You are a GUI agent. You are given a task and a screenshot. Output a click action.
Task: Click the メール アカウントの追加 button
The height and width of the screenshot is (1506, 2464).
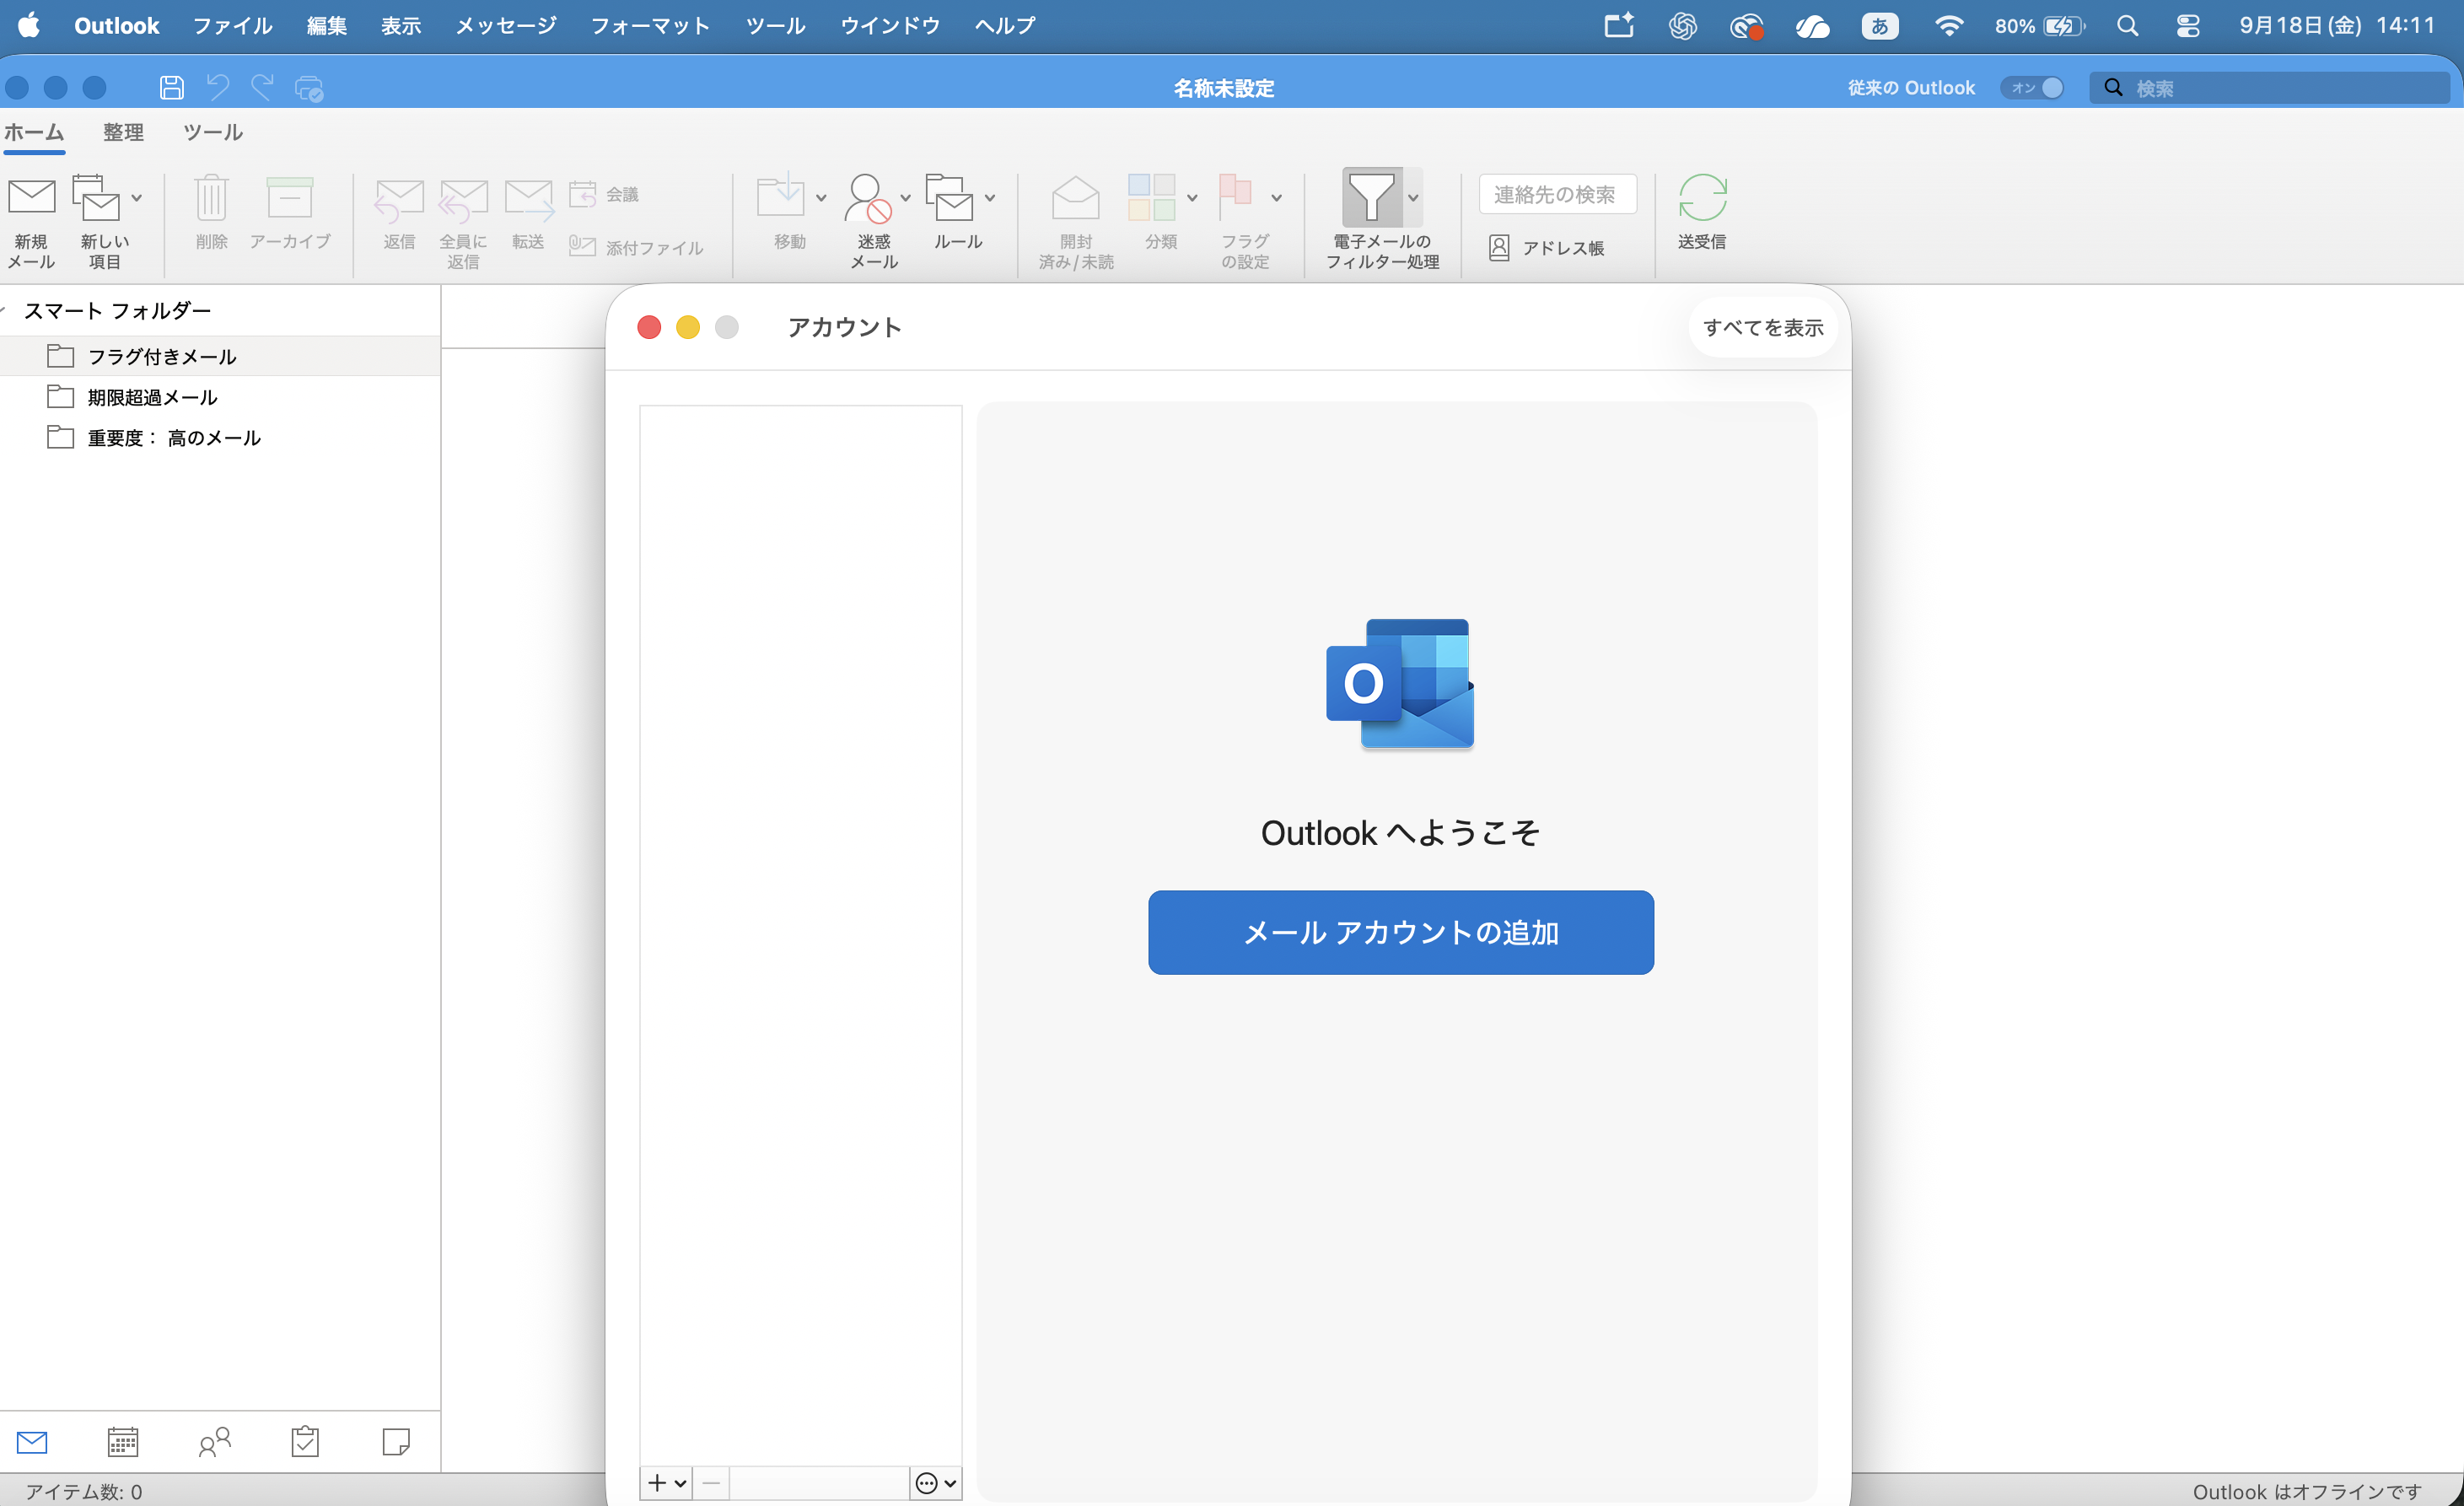coord(1400,932)
